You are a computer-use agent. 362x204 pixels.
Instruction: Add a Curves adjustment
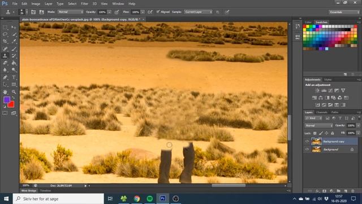click(330, 91)
